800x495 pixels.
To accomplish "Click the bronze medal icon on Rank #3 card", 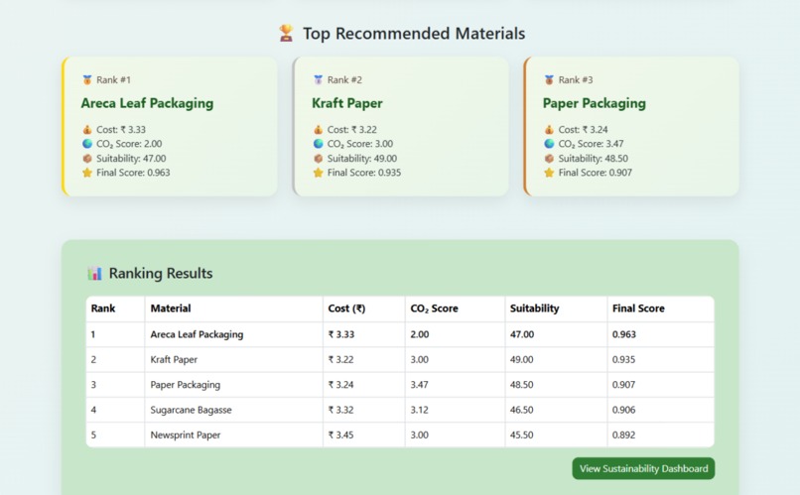I will pyautogui.click(x=549, y=80).
